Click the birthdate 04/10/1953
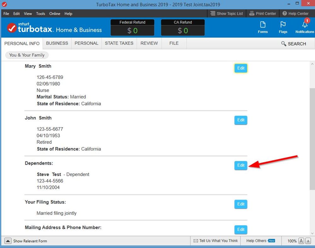 tap(48, 135)
